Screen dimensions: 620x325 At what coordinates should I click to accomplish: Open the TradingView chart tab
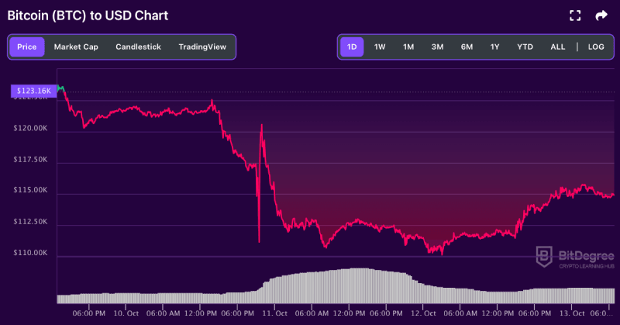click(202, 47)
